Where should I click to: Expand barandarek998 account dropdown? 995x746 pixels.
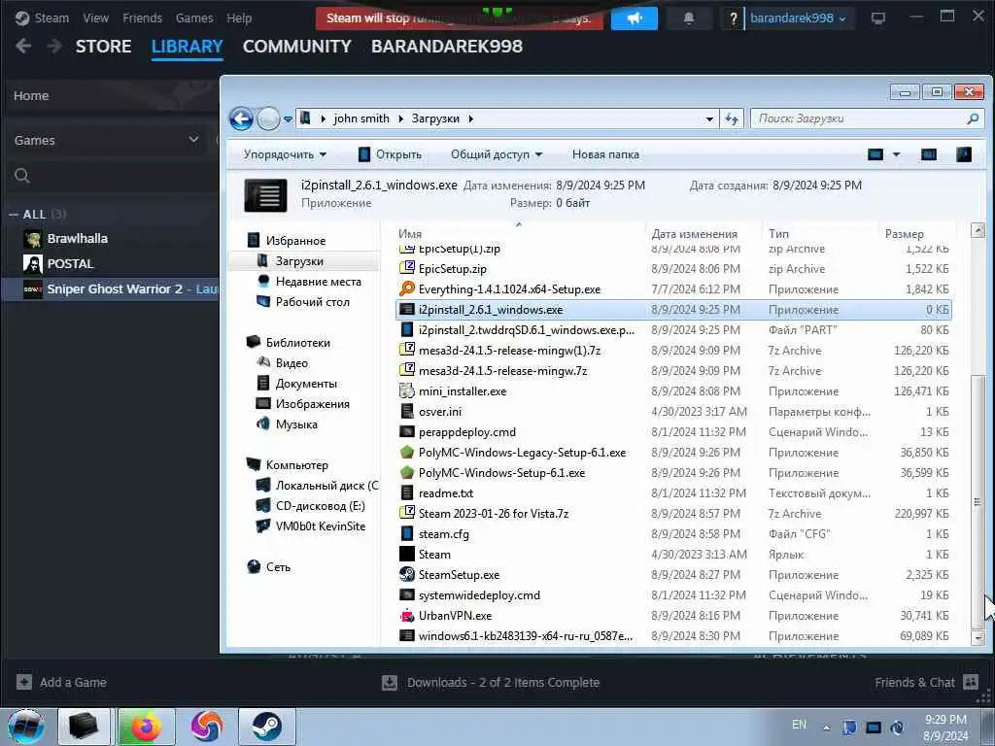click(x=798, y=18)
